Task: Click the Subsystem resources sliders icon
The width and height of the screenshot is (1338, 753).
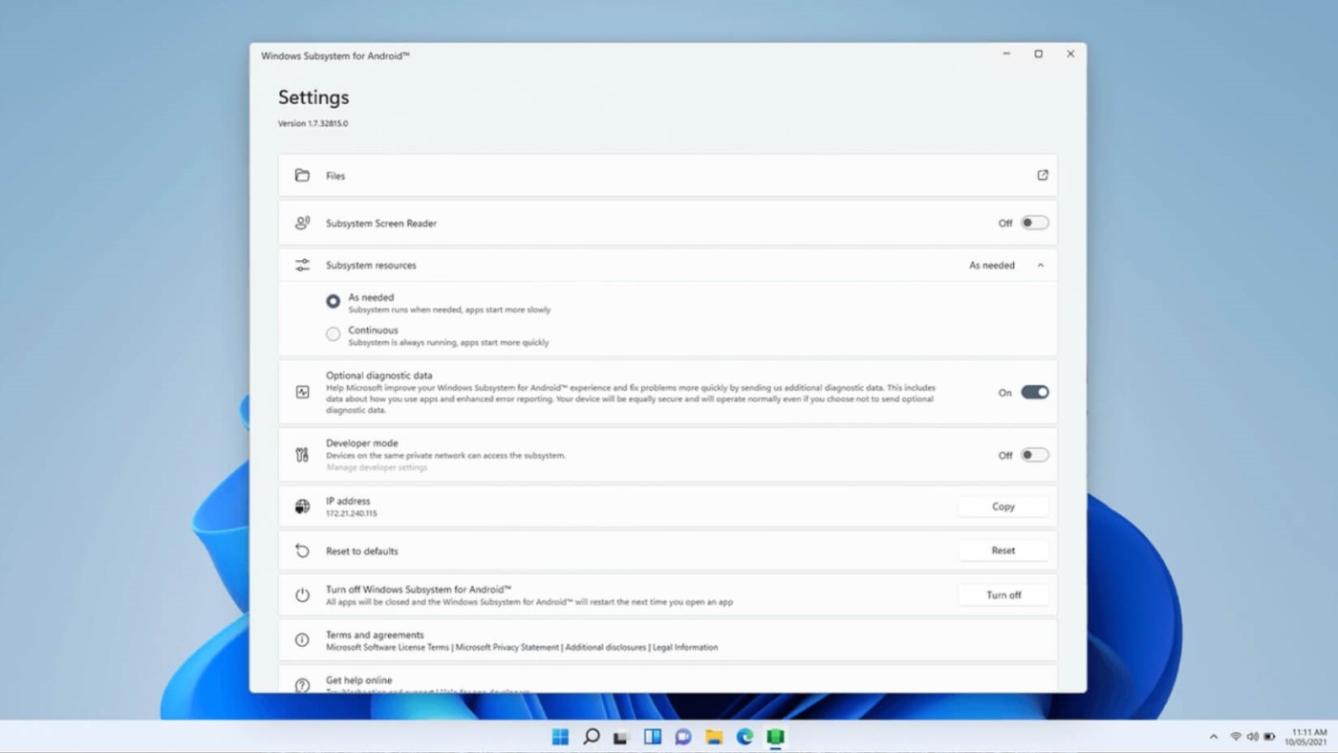Action: [302, 265]
